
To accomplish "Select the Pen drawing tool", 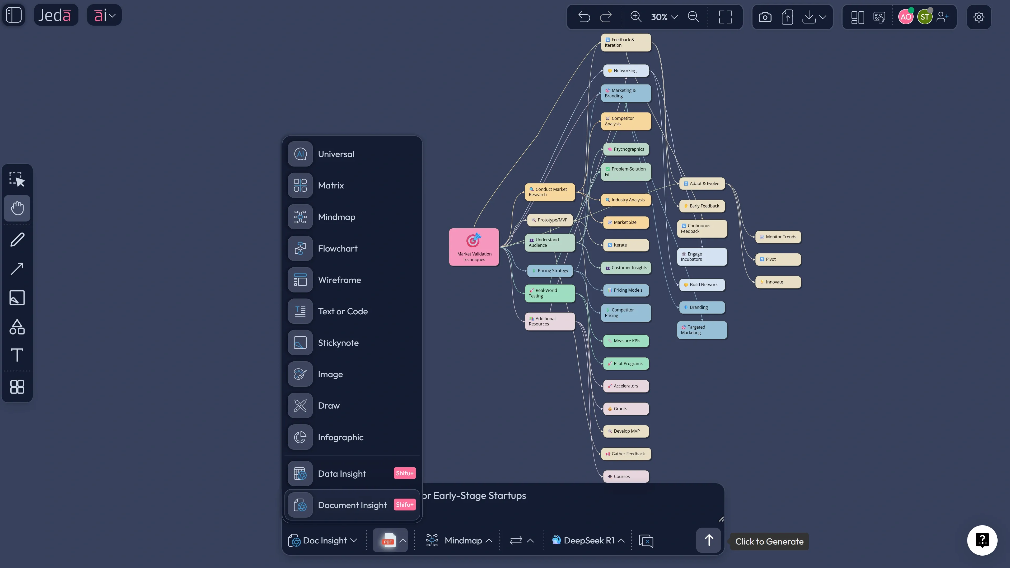I will point(17,239).
